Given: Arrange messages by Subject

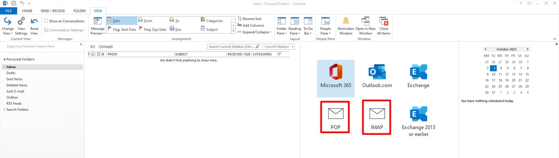Looking at the screenshot, I should (x=215, y=29).
